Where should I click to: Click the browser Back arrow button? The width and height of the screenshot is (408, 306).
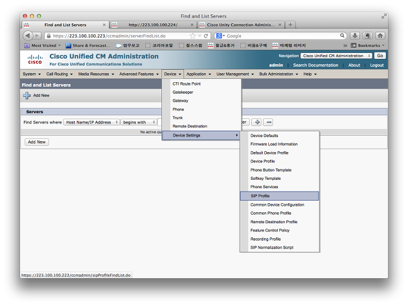tap(28, 36)
